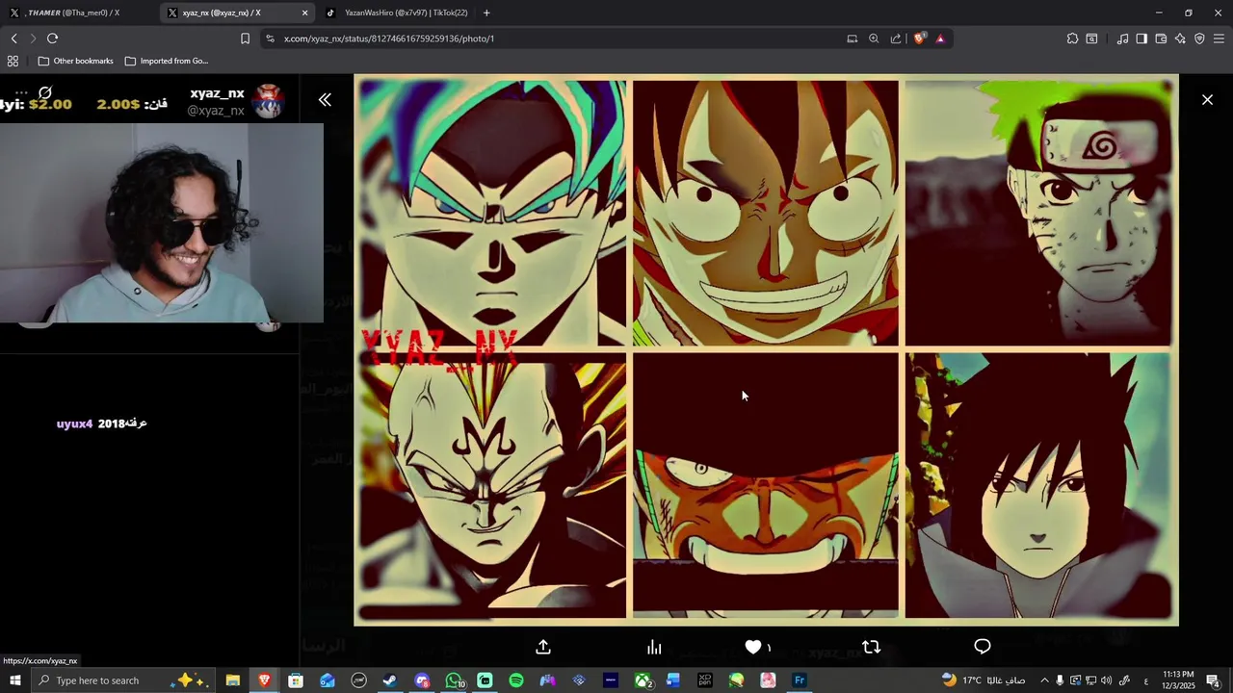Repost using the retweet arrows icon
1233x693 pixels.
click(x=871, y=647)
